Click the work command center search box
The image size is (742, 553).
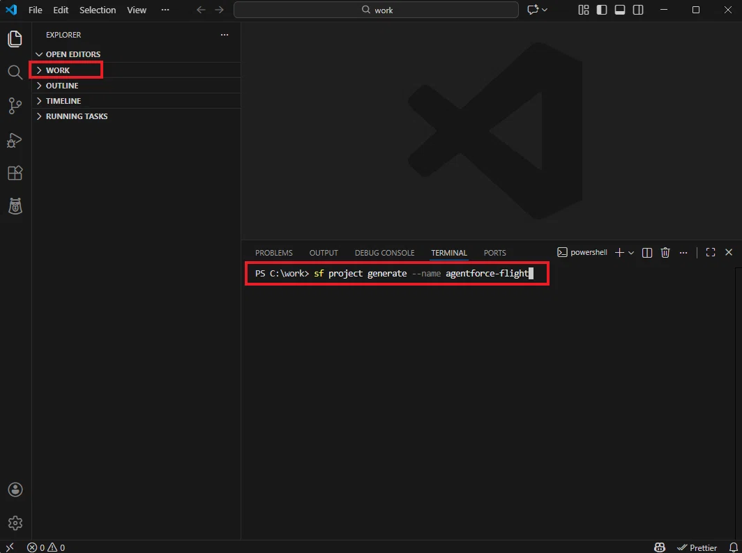point(376,10)
